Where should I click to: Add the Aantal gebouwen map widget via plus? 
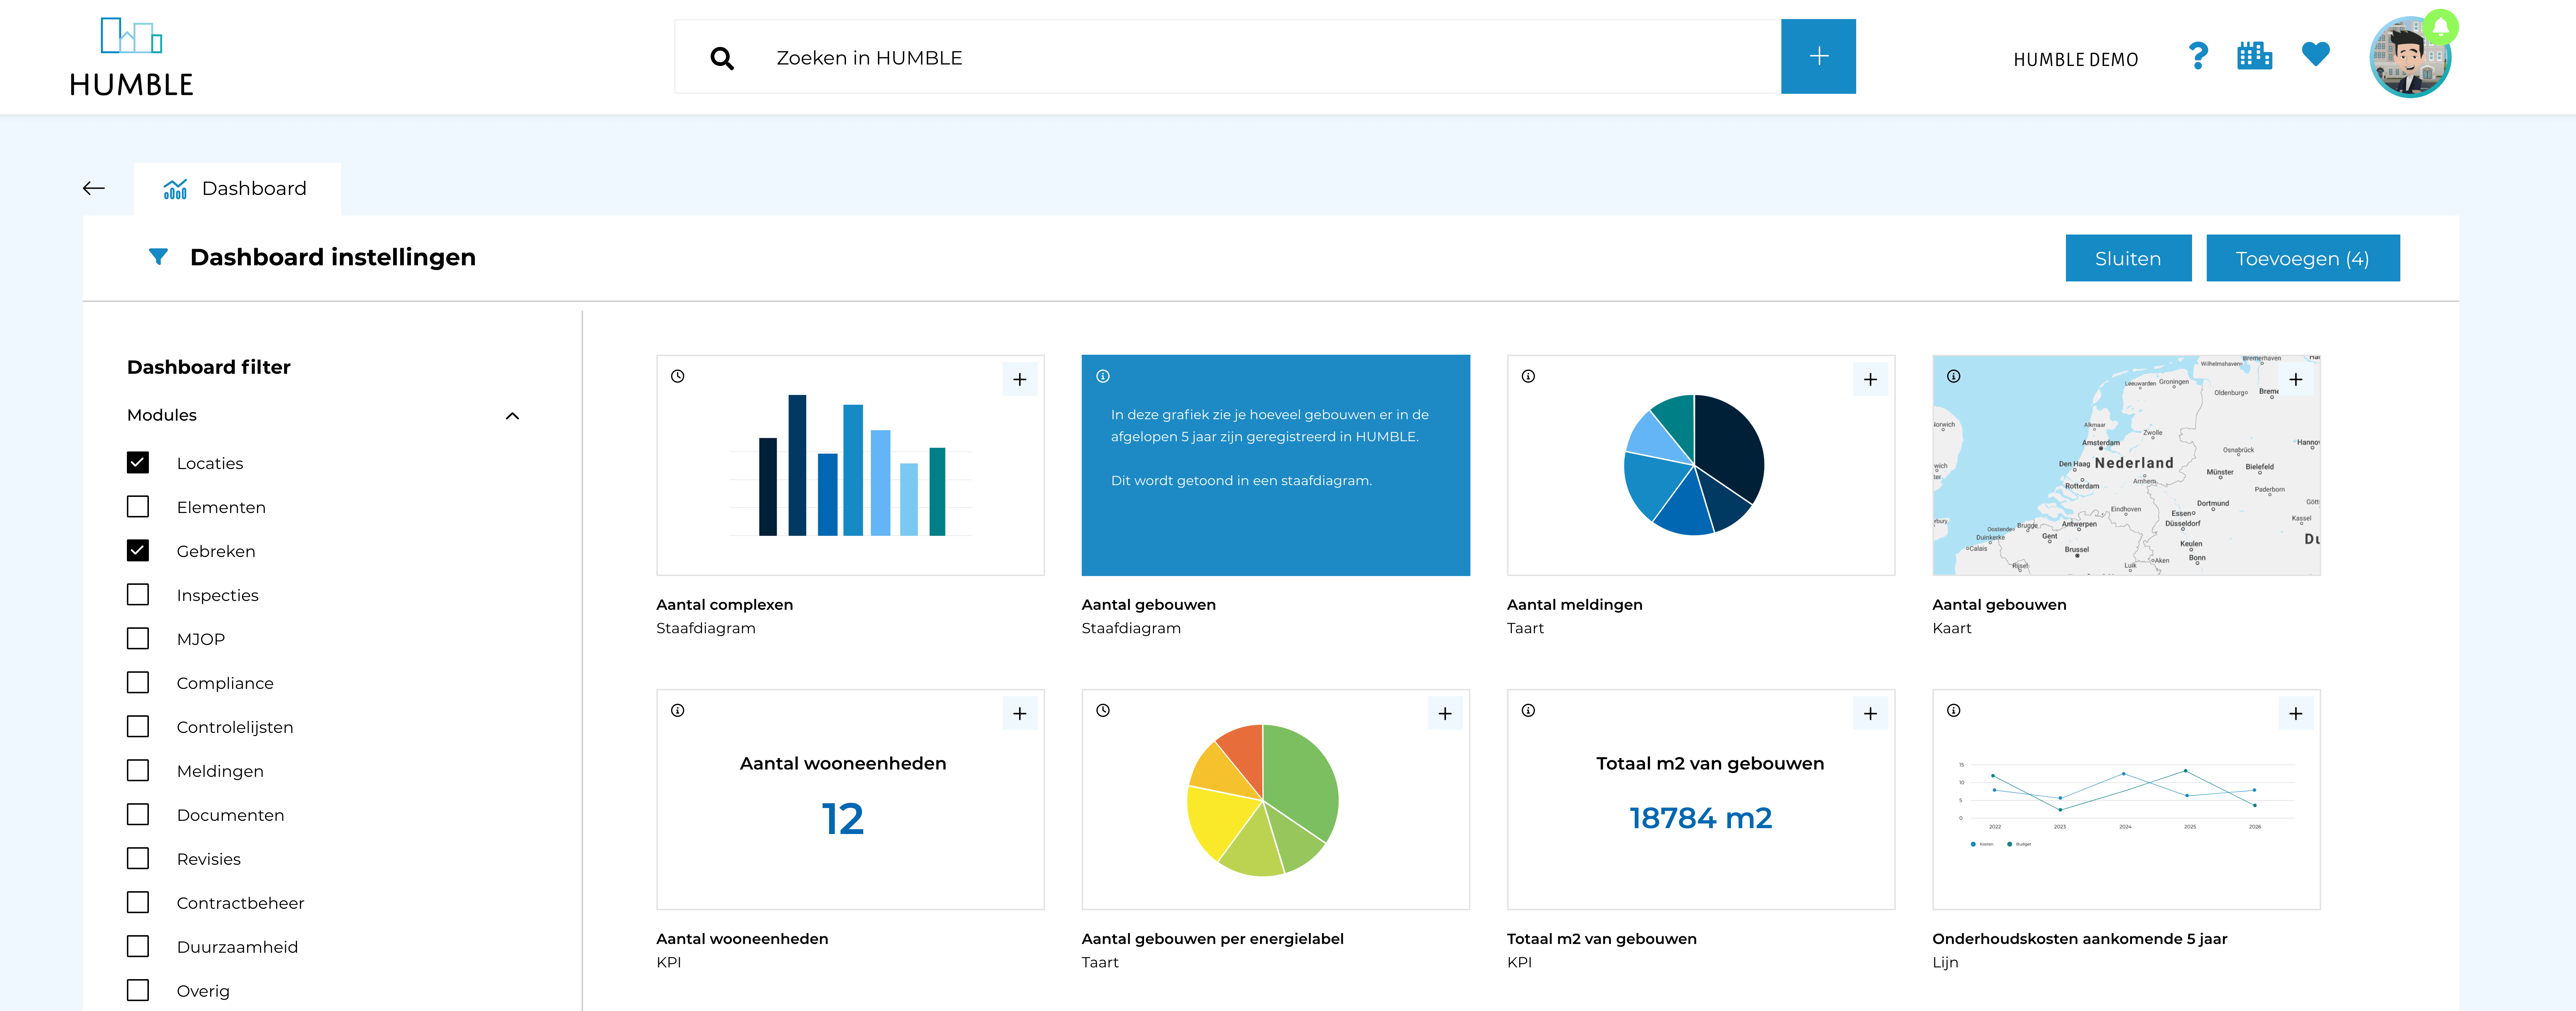pyautogui.click(x=2295, y=380)
